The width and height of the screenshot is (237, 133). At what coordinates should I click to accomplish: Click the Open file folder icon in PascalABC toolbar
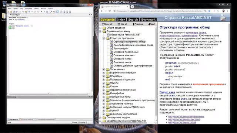point(11,11)
